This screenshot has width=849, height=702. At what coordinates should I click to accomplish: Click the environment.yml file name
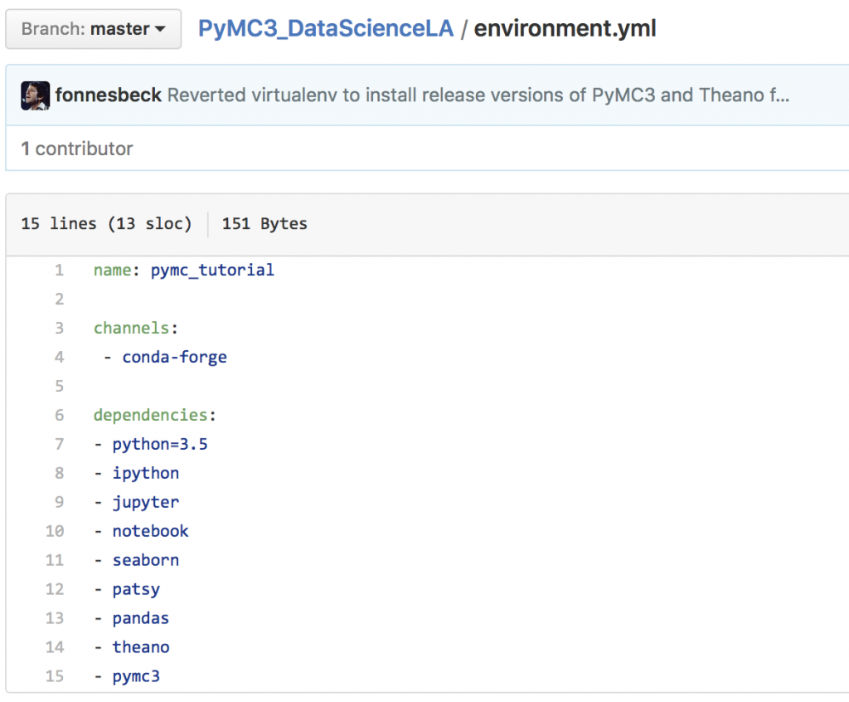[565, 29]
